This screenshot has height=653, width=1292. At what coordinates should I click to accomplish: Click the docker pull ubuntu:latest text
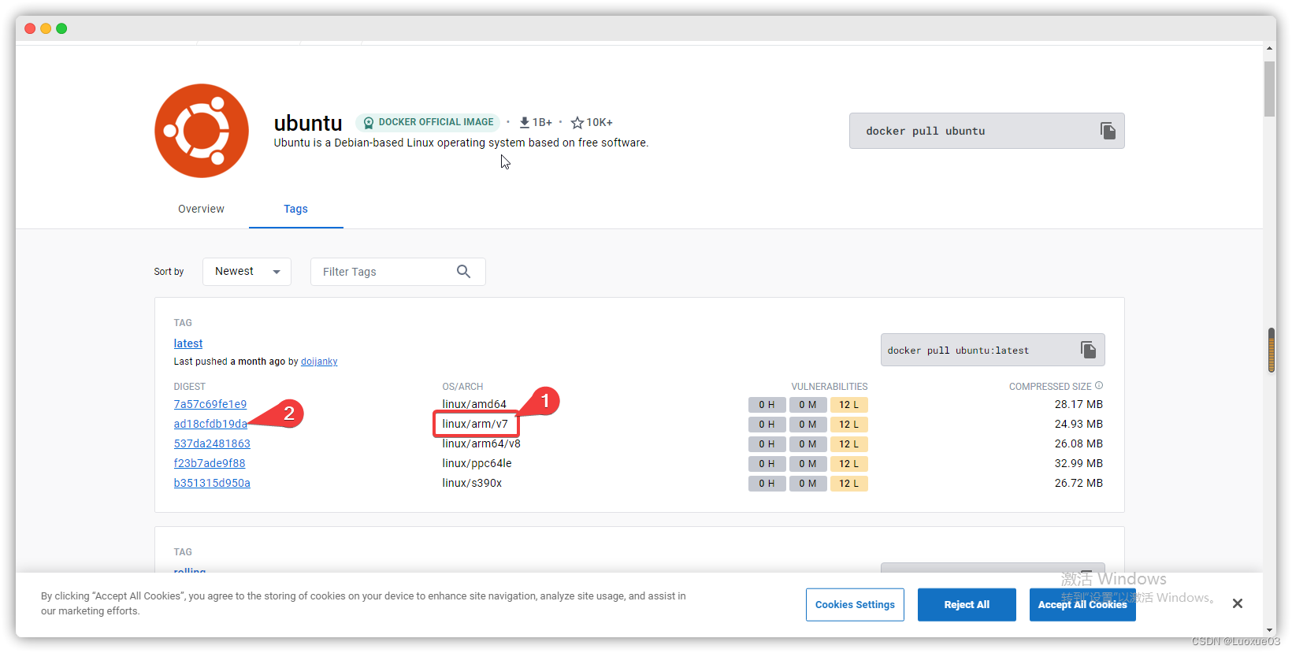click(x=958, y=351)
